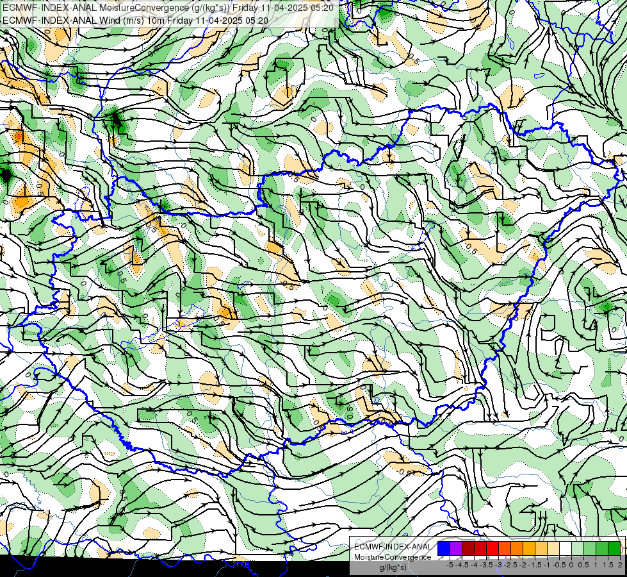Viewport: 627px width, 577px height.
Task: Click the orange swatch between -2.5 and -2
Action: 517,549
